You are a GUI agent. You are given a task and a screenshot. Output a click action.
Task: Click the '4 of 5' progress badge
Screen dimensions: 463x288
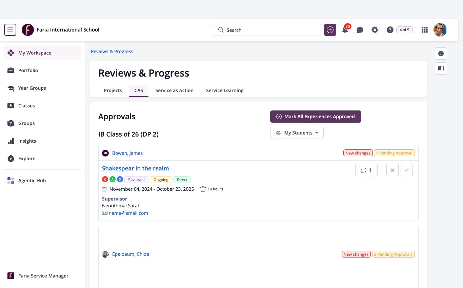tap(404, 30)
